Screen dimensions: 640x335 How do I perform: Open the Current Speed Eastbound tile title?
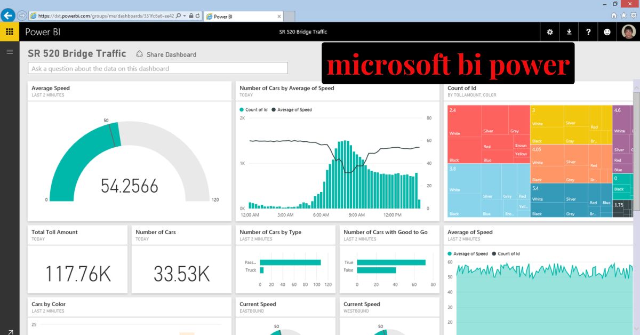(258, 304)
